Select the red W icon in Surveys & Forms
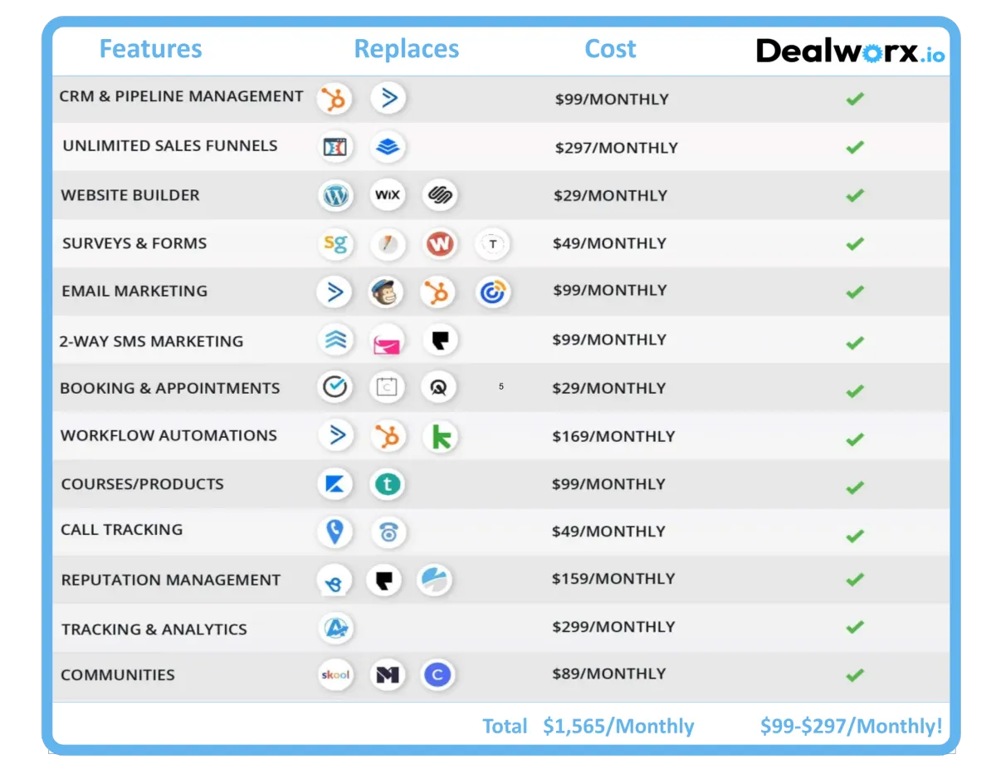This screenshot has height=774, width=996. 441,244
